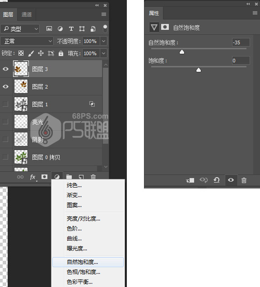Expand the 填充 fill arrow
Image resolution: width=260 pixels, height=287 pixels.
click(103, 53)
